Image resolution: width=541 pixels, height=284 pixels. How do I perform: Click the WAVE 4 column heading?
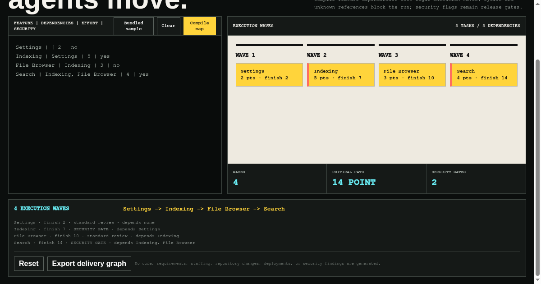(x=460, y=55)
